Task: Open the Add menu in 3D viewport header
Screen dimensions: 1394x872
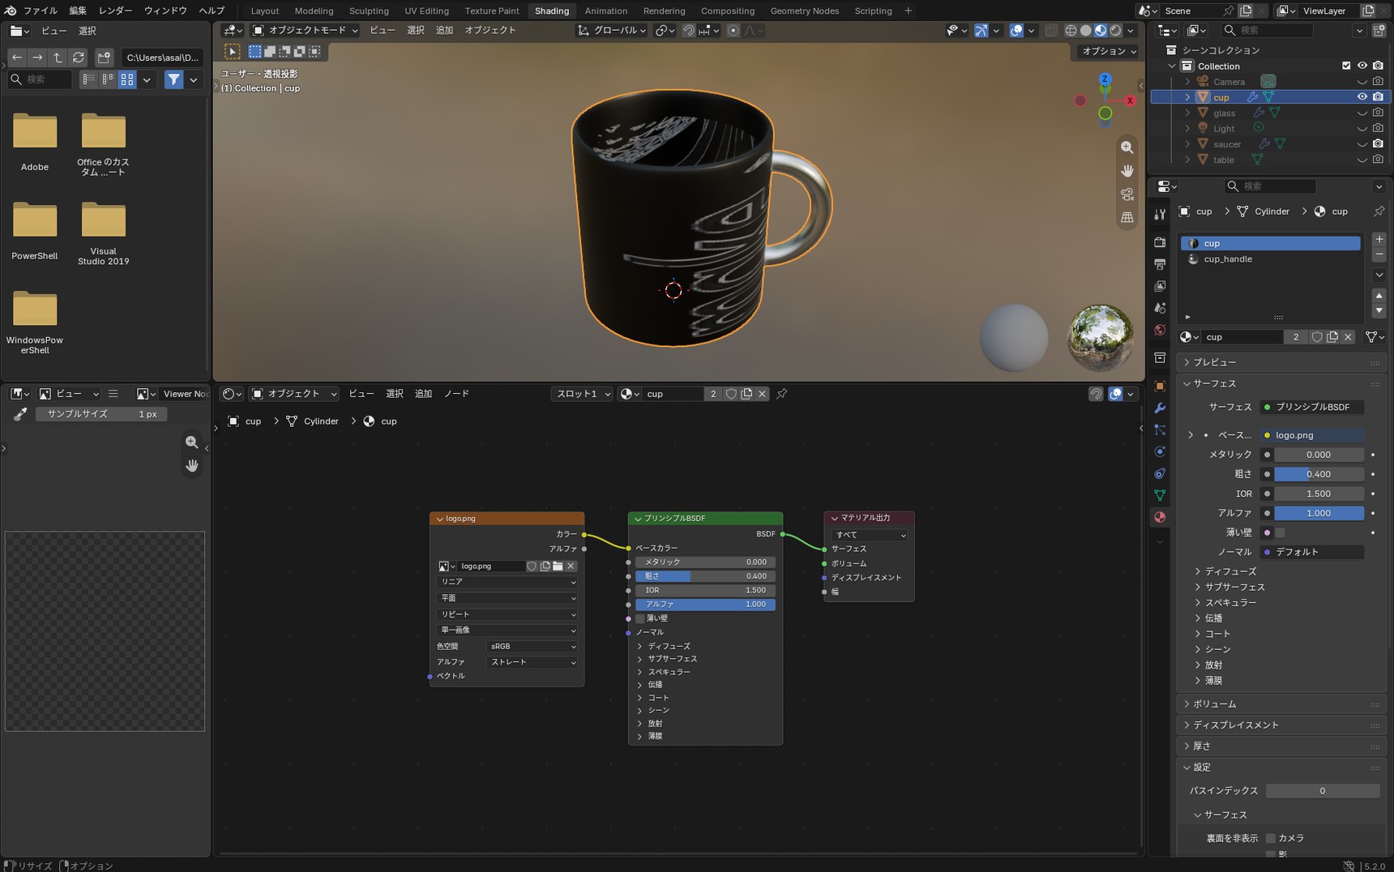Action: pos(444,31)
